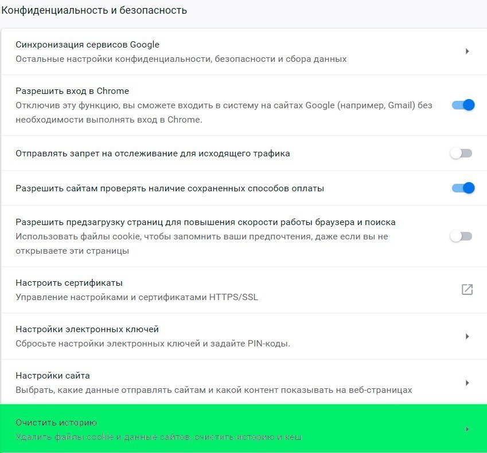Enable "Отправлять запрет на отслеживание" switch
Image resolution: width=487 pixels, height=453 pixels.
click(461, 153)
